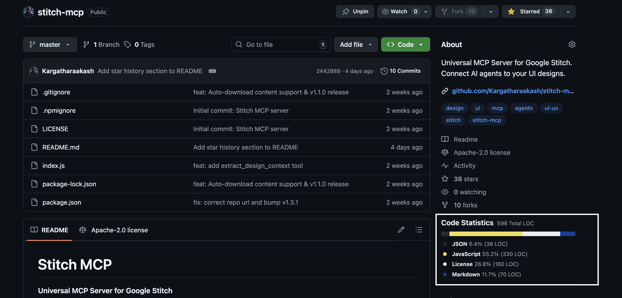Click the commit history clock icon
Image resolution: width=622 pixels, height=298 pixels.
(x=384, y=71)
